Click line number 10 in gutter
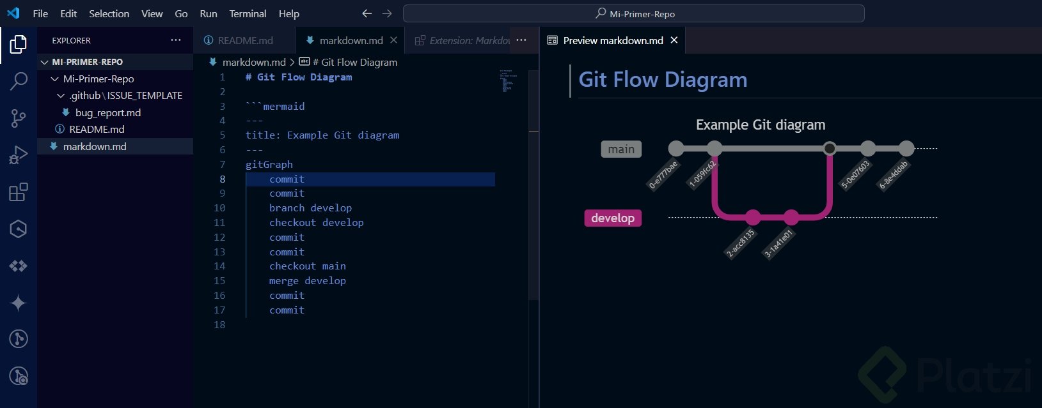 219,208
